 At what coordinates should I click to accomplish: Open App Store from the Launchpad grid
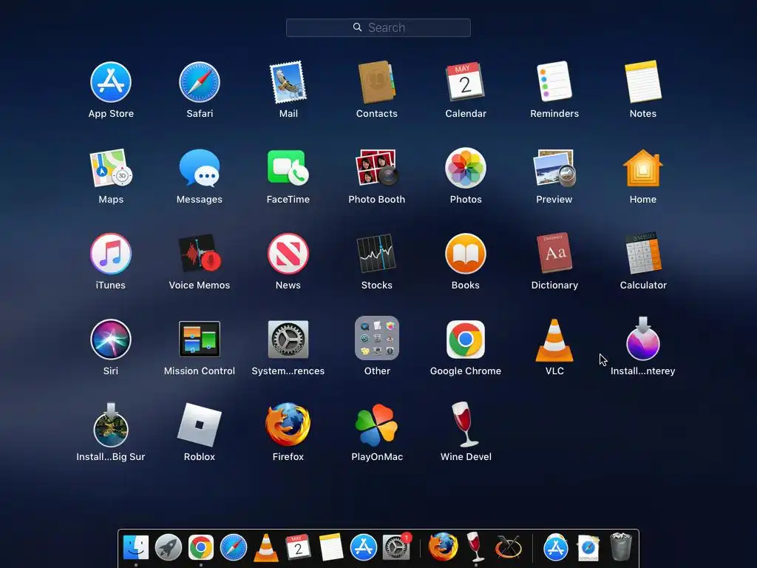(x=111, y=82)
